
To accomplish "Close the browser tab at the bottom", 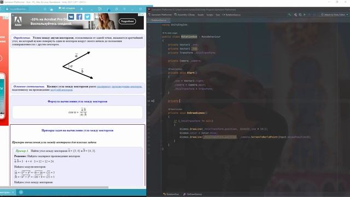I will (13, 192).
